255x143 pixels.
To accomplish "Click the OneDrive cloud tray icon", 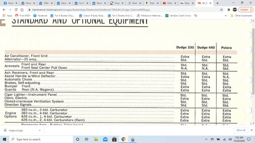I will 212,139.
